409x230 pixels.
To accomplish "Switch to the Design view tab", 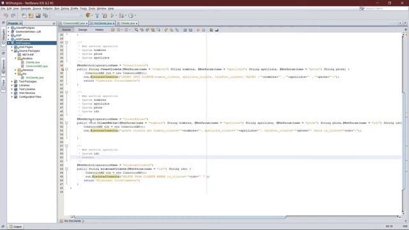I will pyautogui.click(x=82, y=30).
